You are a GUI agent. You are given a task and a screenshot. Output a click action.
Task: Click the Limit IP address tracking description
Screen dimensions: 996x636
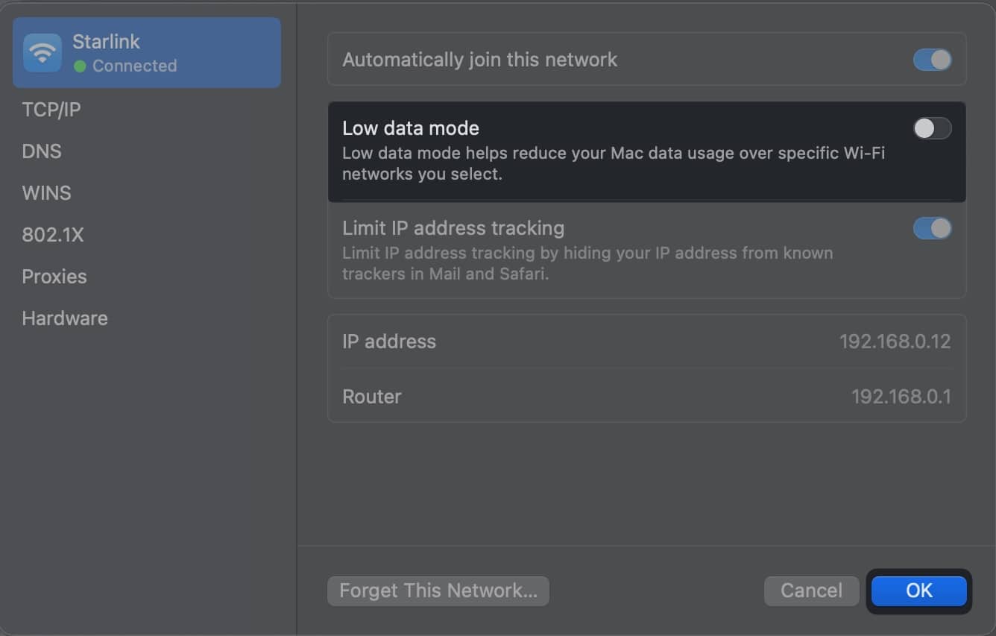587,263
